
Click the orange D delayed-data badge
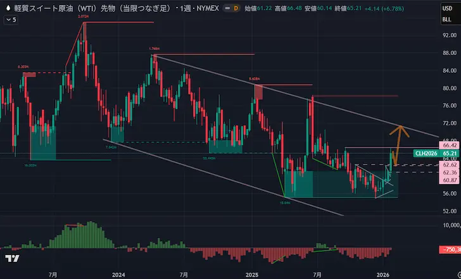(236, 8)
